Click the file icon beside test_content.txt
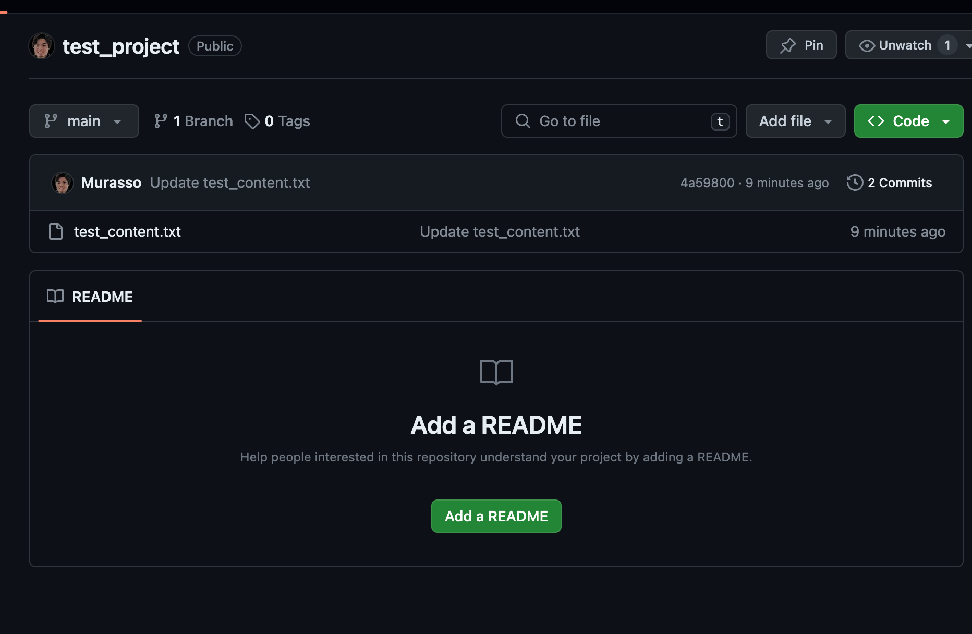This screenshot has height=634, width=972. coord(56,231)
